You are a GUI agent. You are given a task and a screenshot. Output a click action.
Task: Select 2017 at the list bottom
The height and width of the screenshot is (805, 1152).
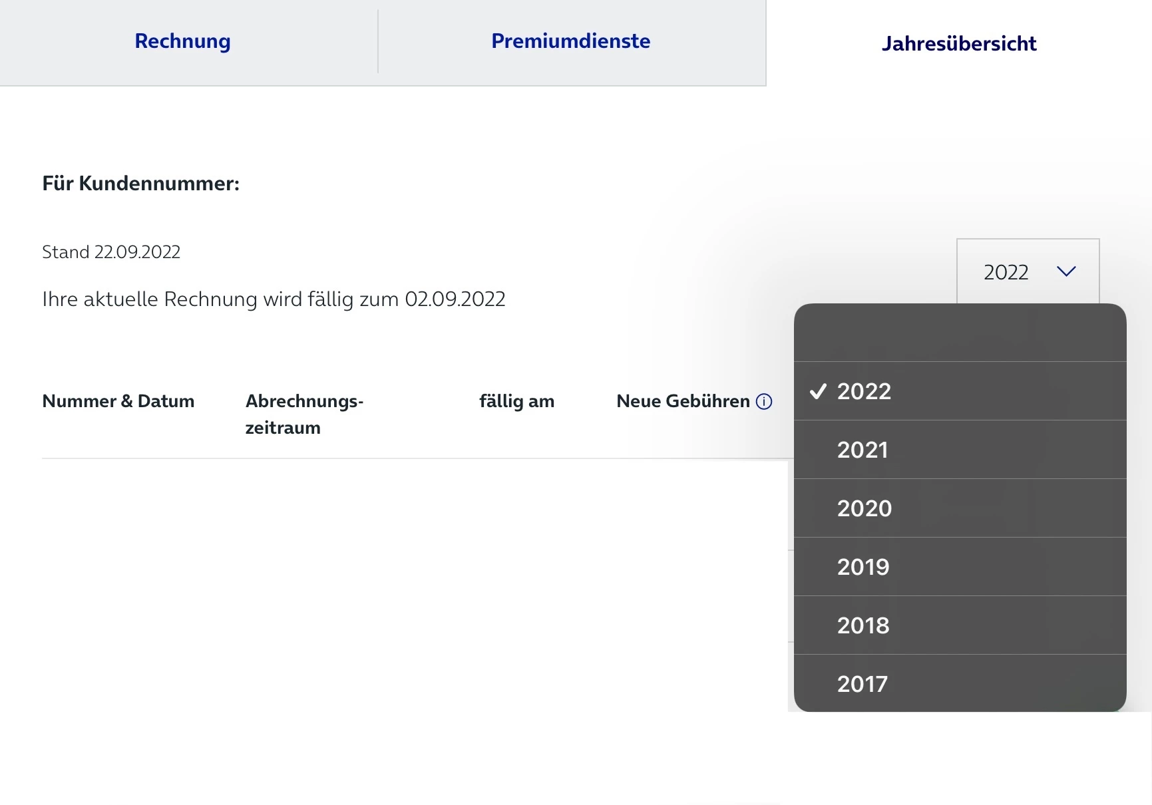[x=863, y=684]
